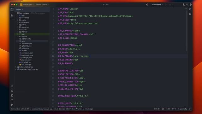
Task: Click the Laravel Idea icon in toolbar
Action: 147,5
